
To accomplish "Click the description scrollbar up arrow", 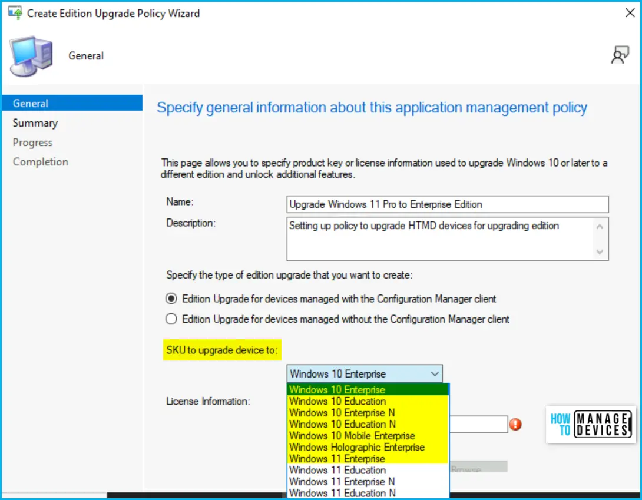I will [x=600, y=227].
